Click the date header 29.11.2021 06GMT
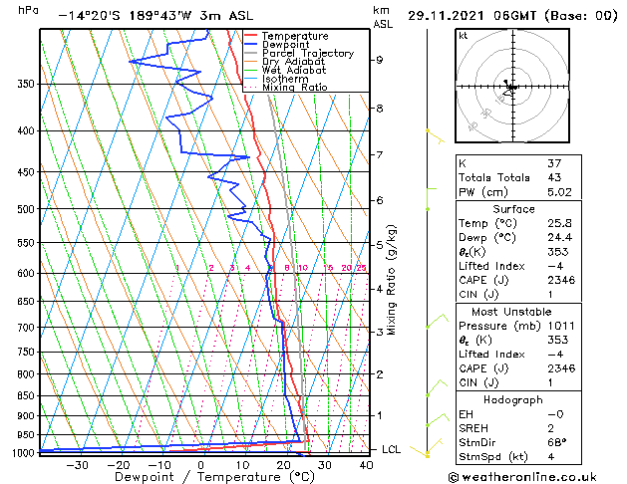The image size is (627, 484). pyautogui.click(x=471, y=16)
